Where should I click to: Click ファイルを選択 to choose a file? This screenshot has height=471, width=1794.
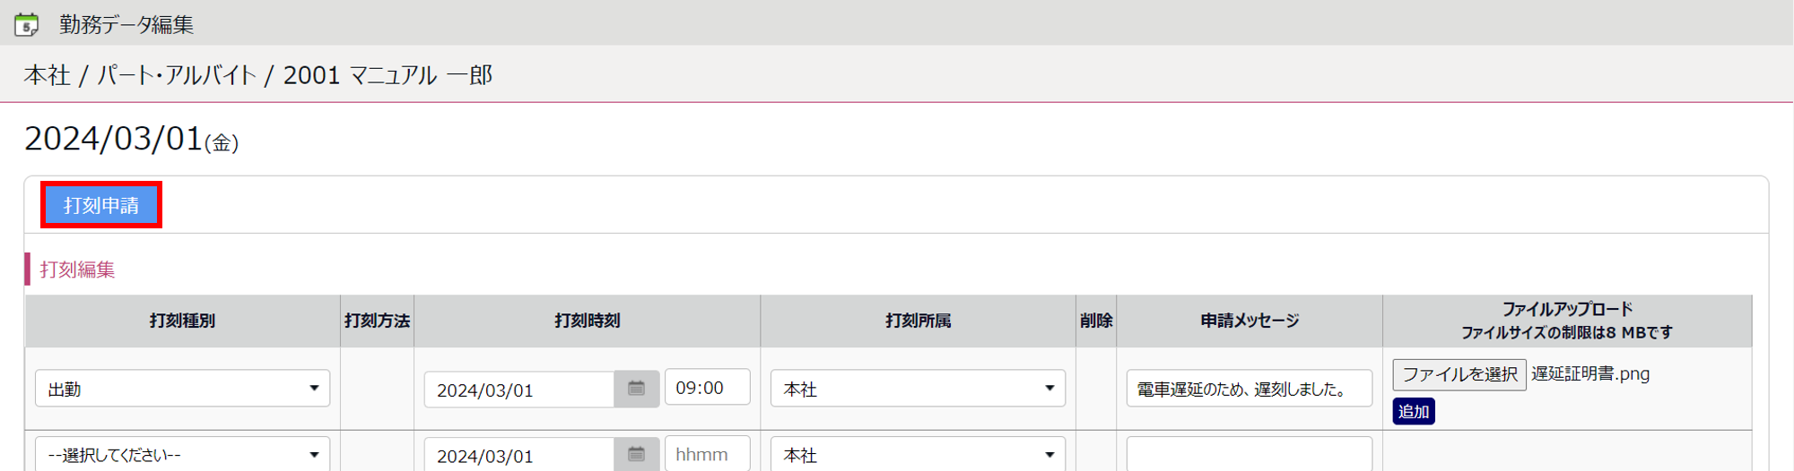click(x=1459, y=374)
